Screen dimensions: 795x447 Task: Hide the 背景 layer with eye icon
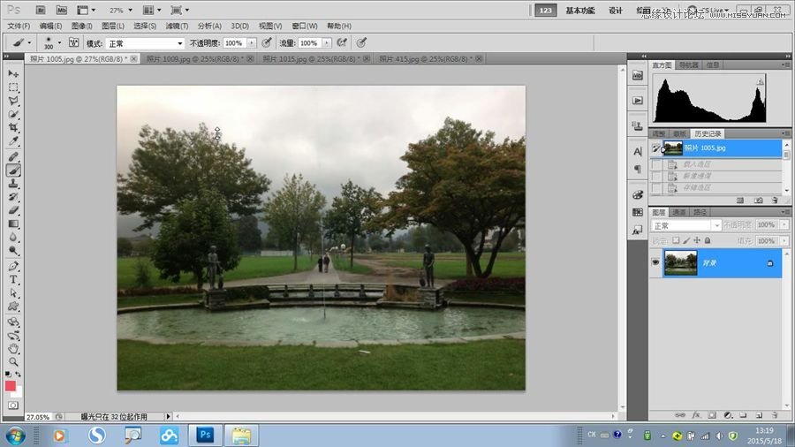click(655, 262)
